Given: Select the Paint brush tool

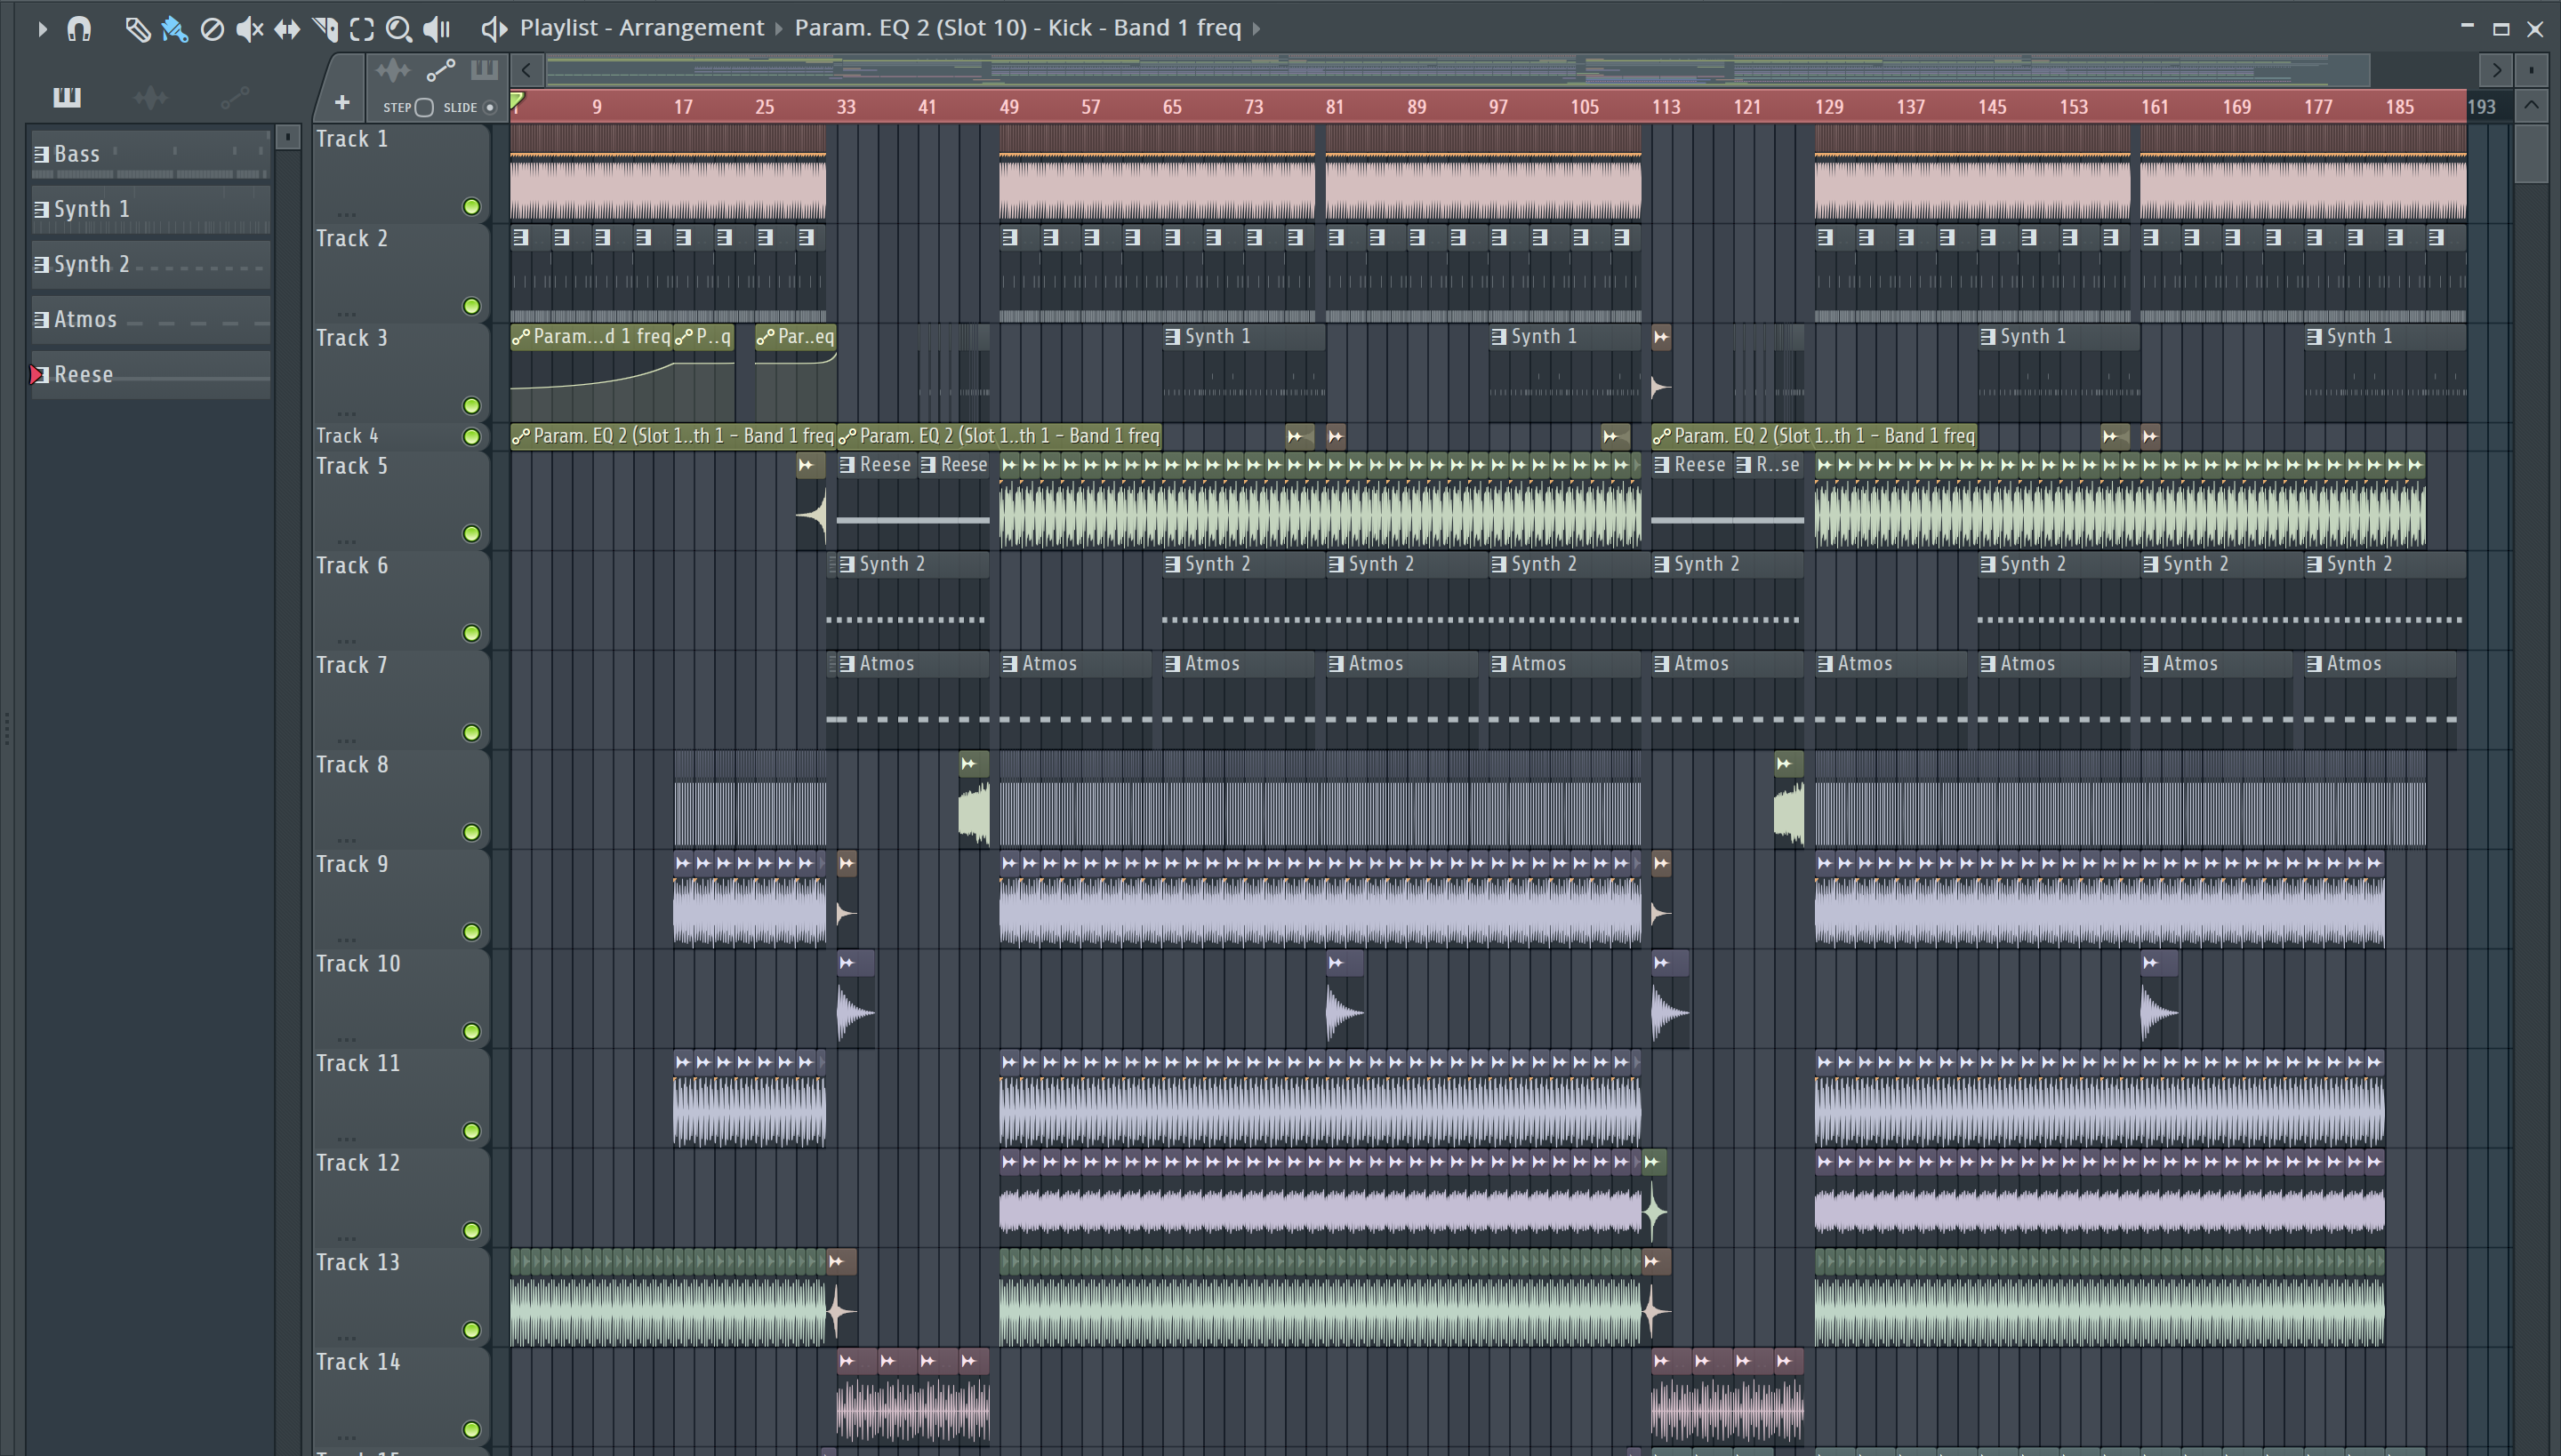Looking at the screenshot, I should tap(174, 29).
